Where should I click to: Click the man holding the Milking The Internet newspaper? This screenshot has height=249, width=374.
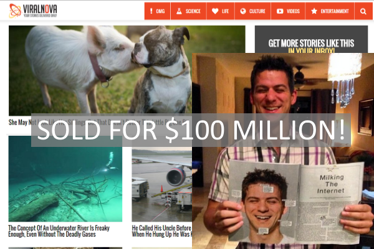(283, 151)
